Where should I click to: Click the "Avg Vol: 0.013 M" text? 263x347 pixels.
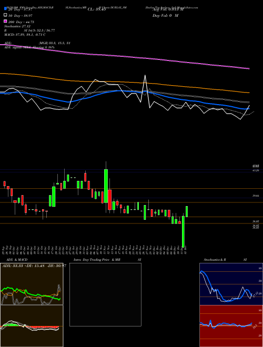tap(168, 9)
